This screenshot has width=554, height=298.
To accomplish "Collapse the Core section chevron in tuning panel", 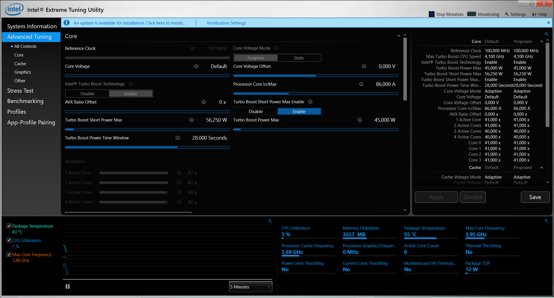I will point(399,36).
